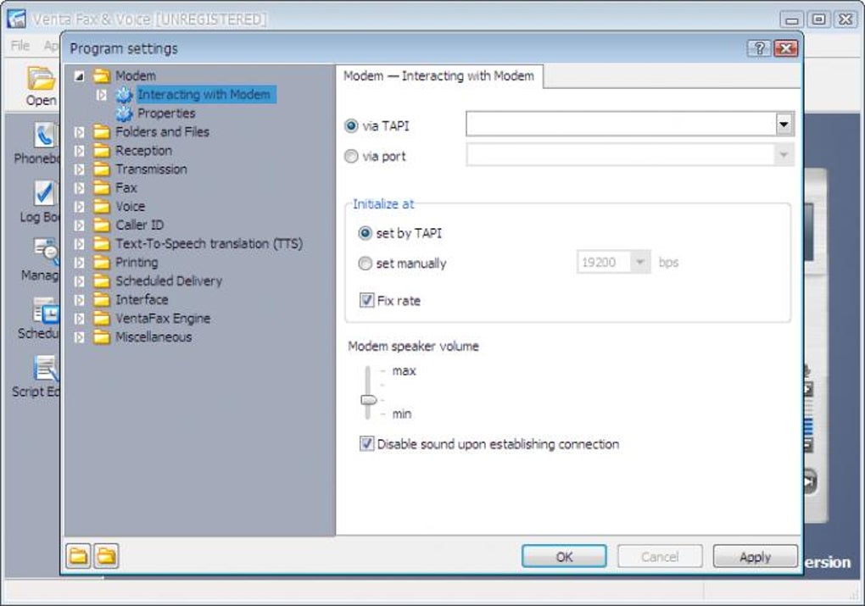
Task: Click the Interface folder icon
Action: (102, 300)
